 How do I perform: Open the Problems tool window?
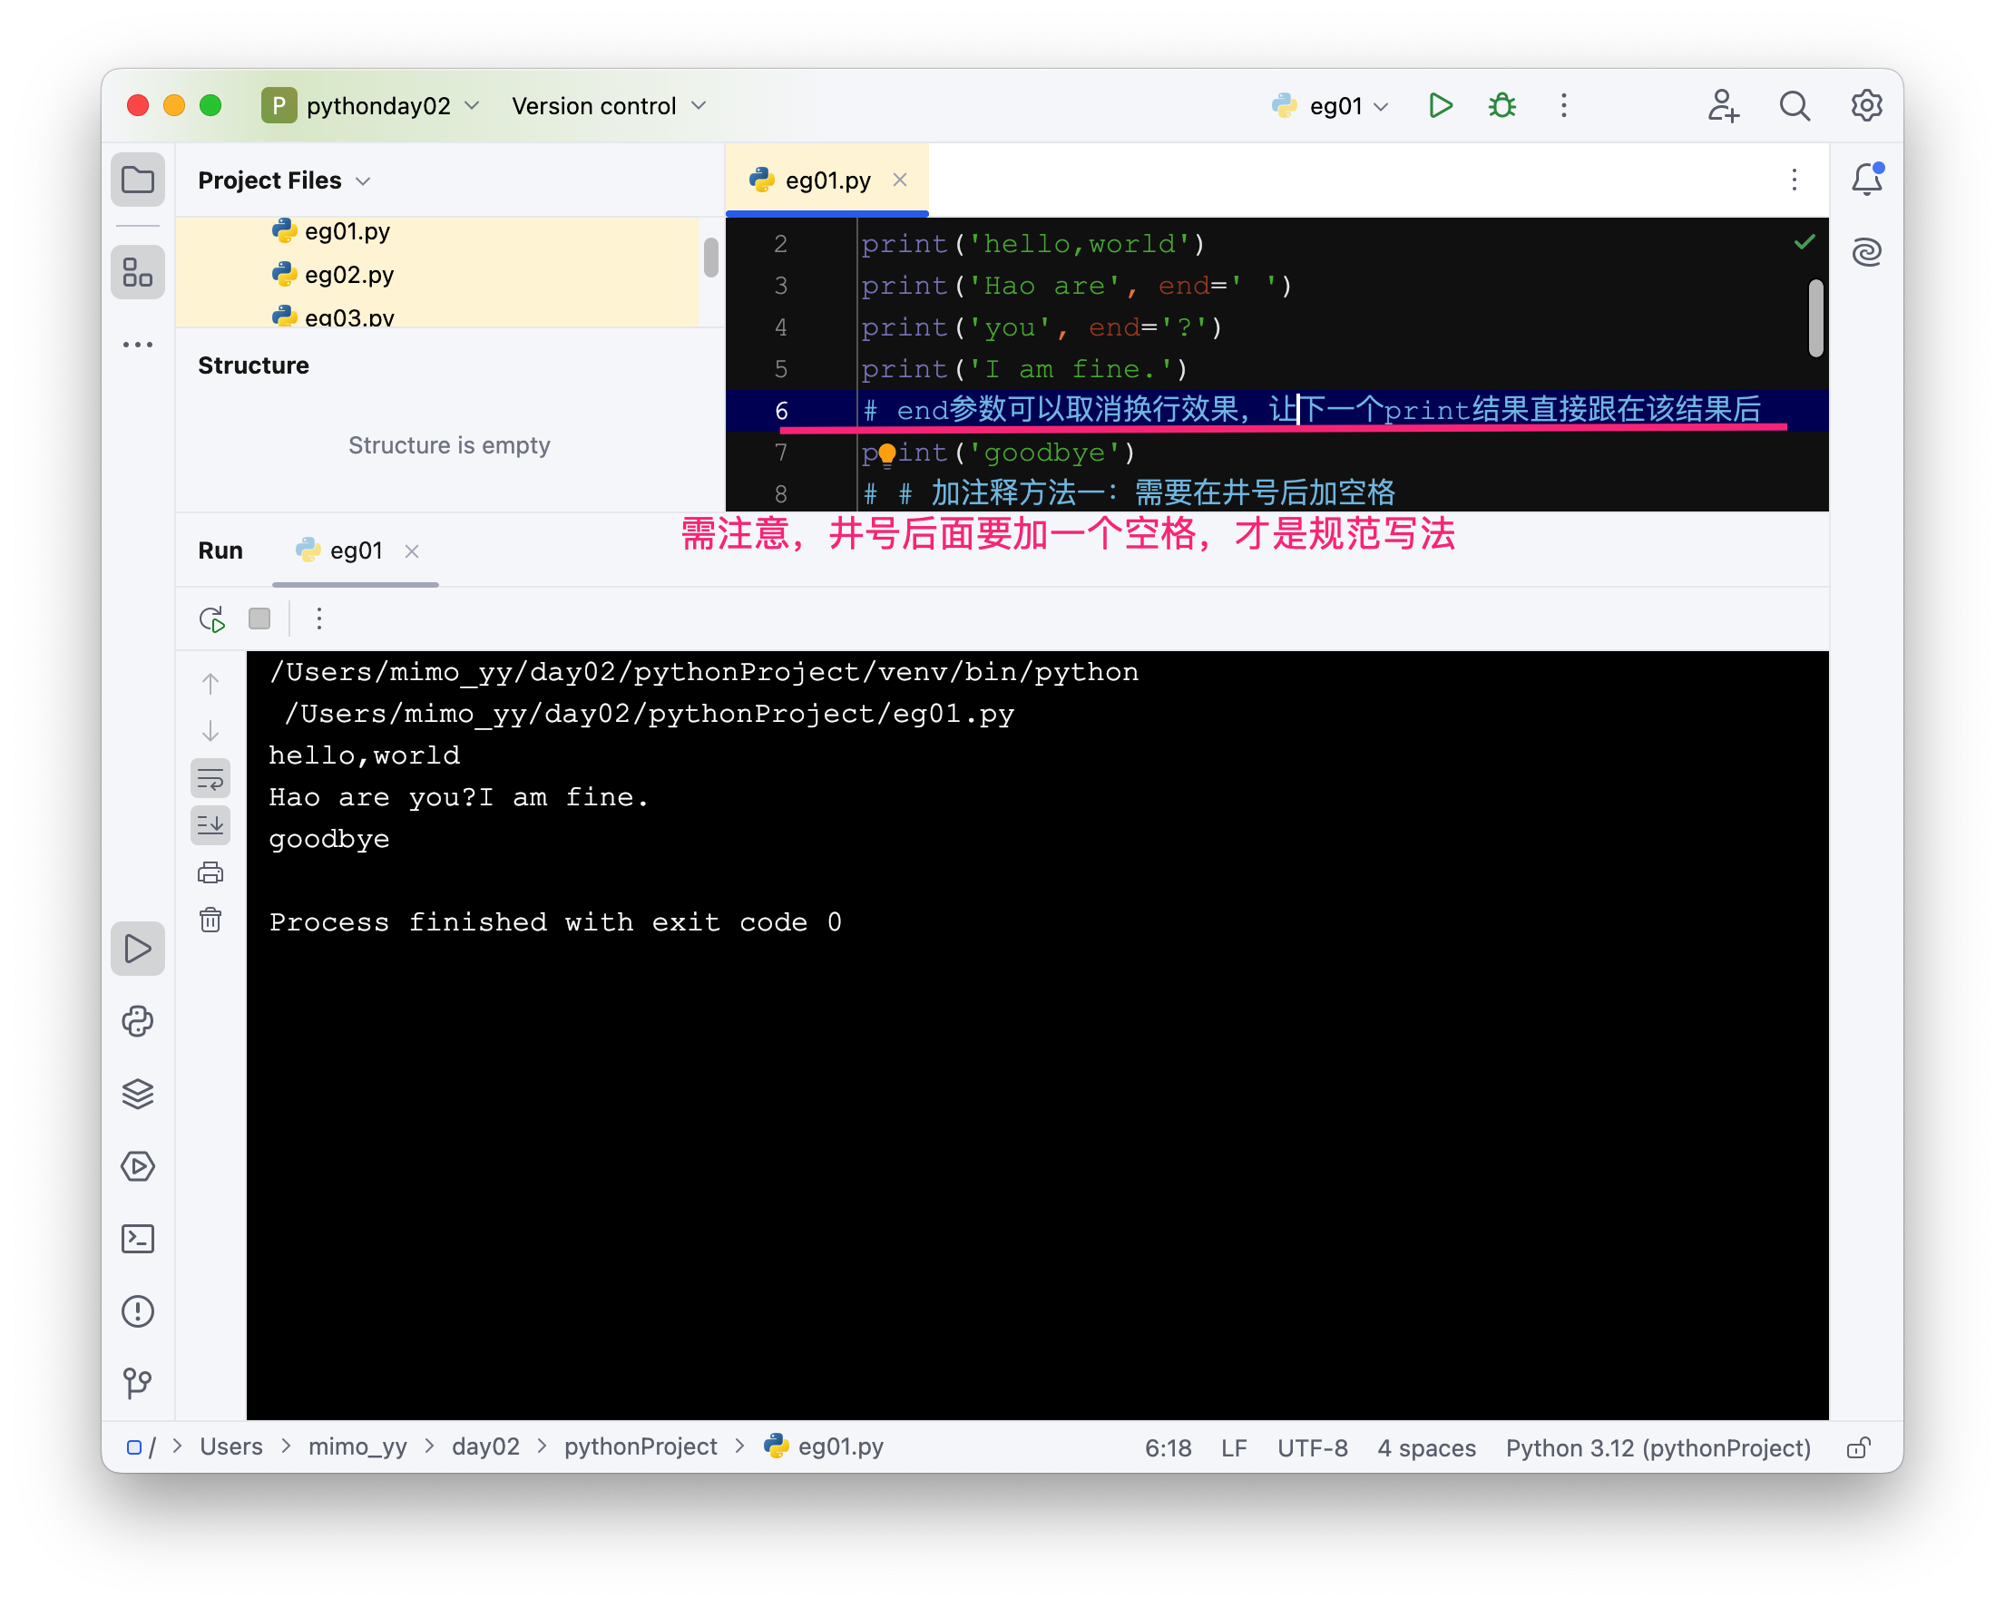click(x=138, y=1311)
